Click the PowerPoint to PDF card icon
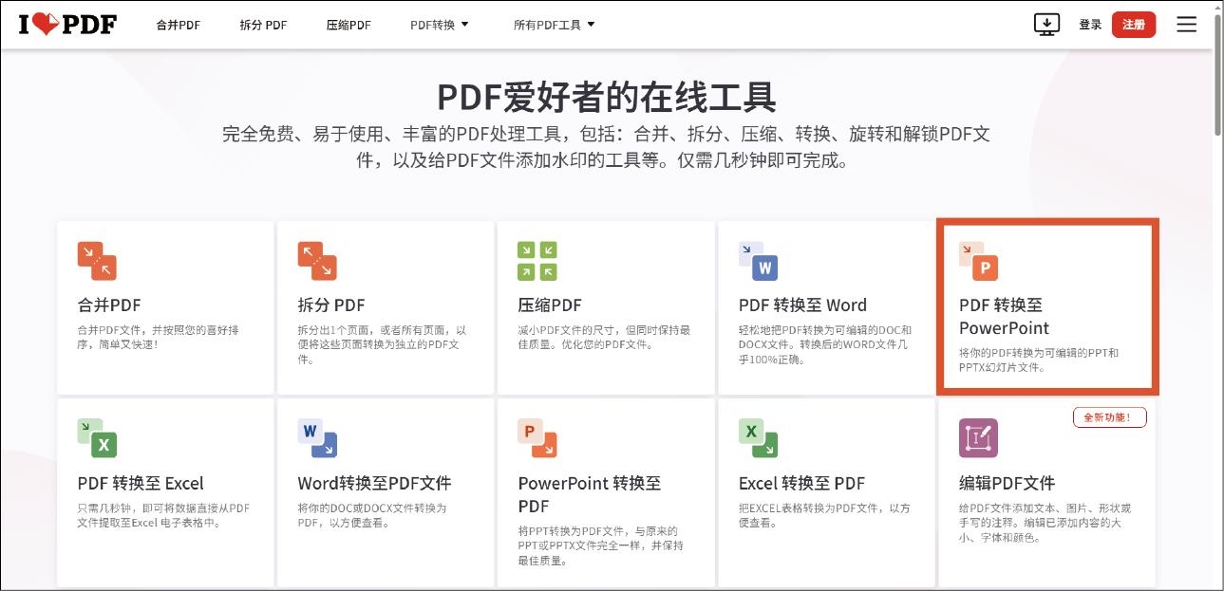 coord(537,438)
